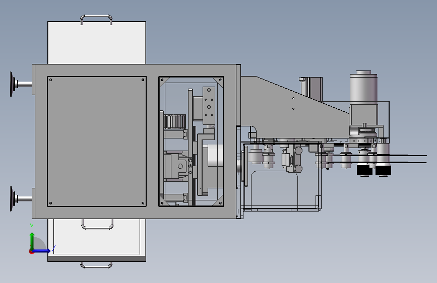
Task: Select the lower leveling foot on the machine's left side
Action: 20,199
